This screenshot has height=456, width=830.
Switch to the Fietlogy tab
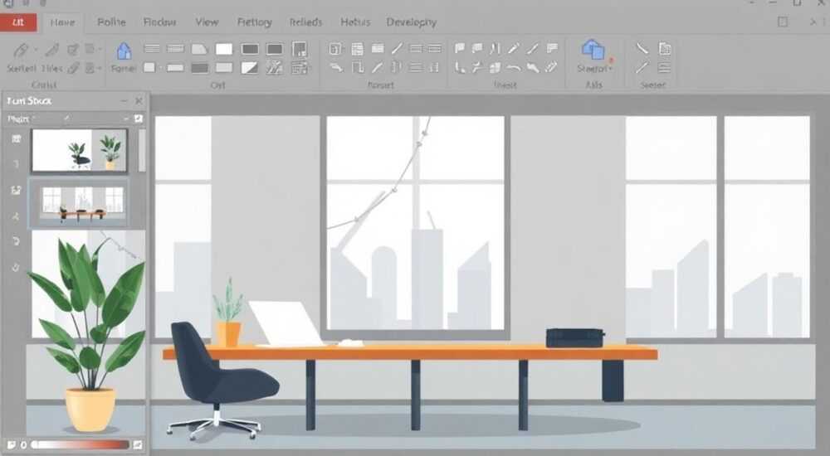[255, 22]
